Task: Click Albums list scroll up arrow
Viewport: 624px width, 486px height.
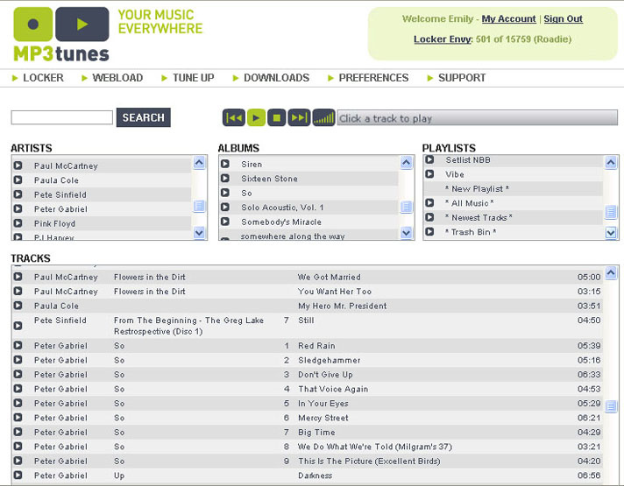Action: (406, 162)
